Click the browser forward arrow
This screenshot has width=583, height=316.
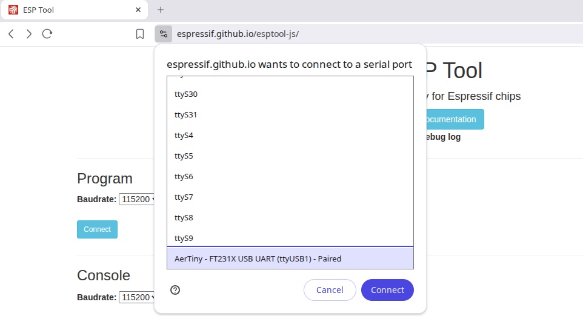click(x=28, y=34)
